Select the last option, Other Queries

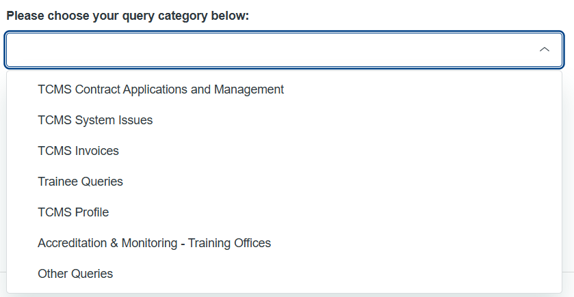(75, 274)
